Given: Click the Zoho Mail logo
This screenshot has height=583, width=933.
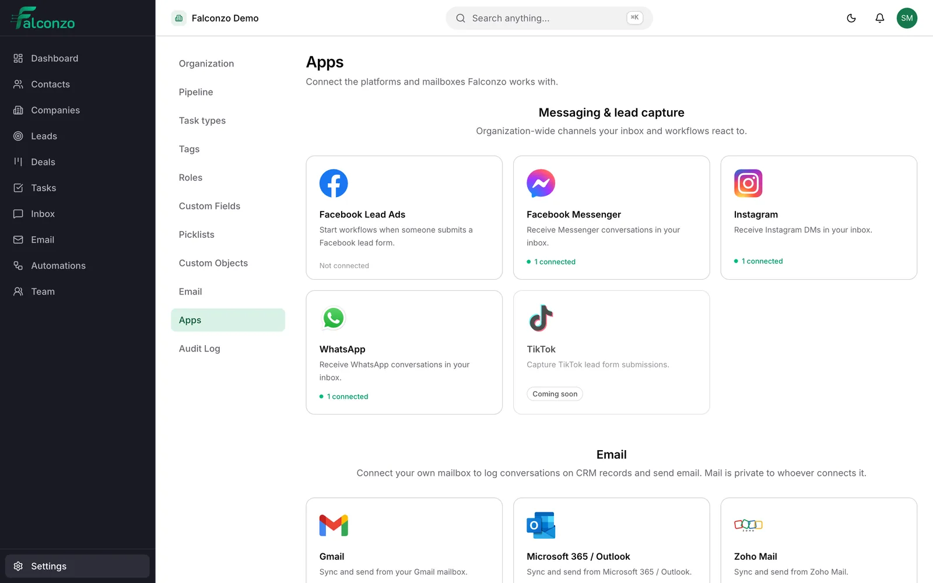Looking at the screenshot, I should 748,525.
